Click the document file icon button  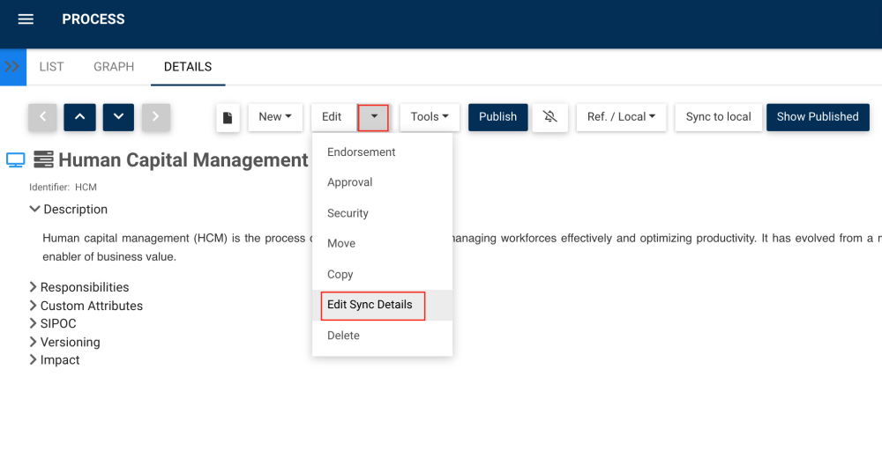click(228, 117)
